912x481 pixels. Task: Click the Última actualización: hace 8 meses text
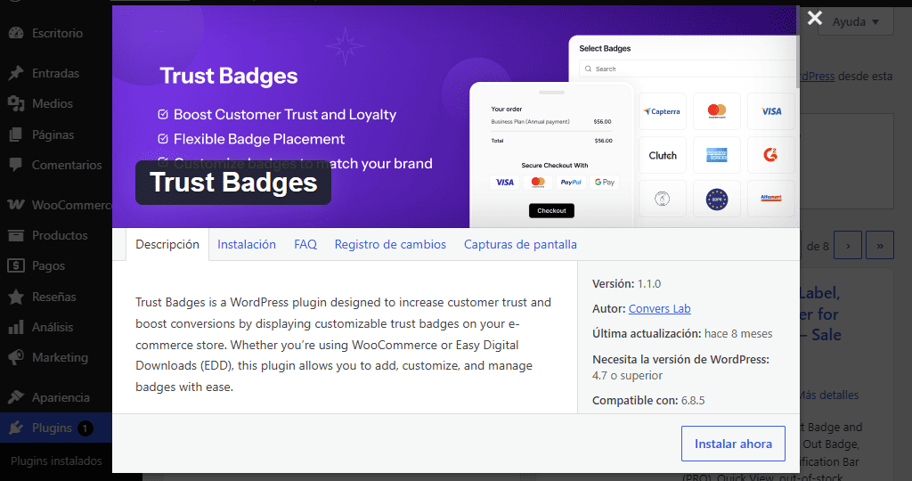coord(682,334)
